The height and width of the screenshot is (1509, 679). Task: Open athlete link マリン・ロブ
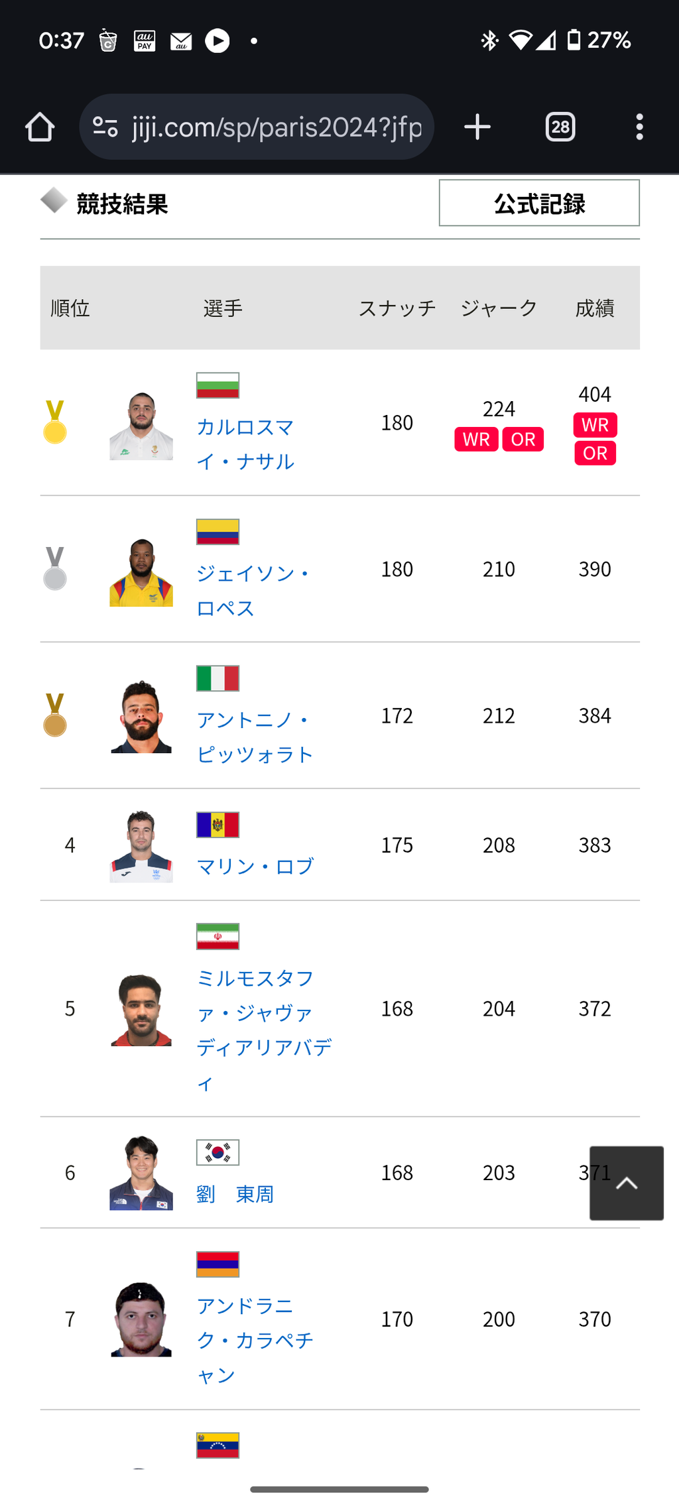255,866
